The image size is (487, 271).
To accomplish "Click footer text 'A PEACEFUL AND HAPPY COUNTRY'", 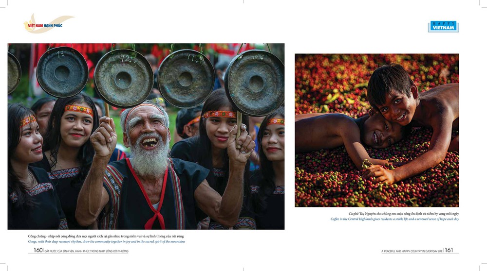I will click(412, 251).
